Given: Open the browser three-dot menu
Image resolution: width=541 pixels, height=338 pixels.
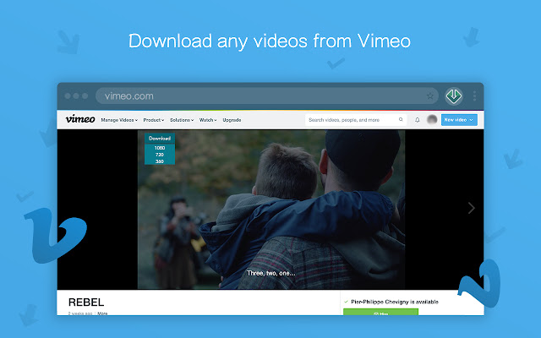Looking at the screenshot, I should 475,95.
